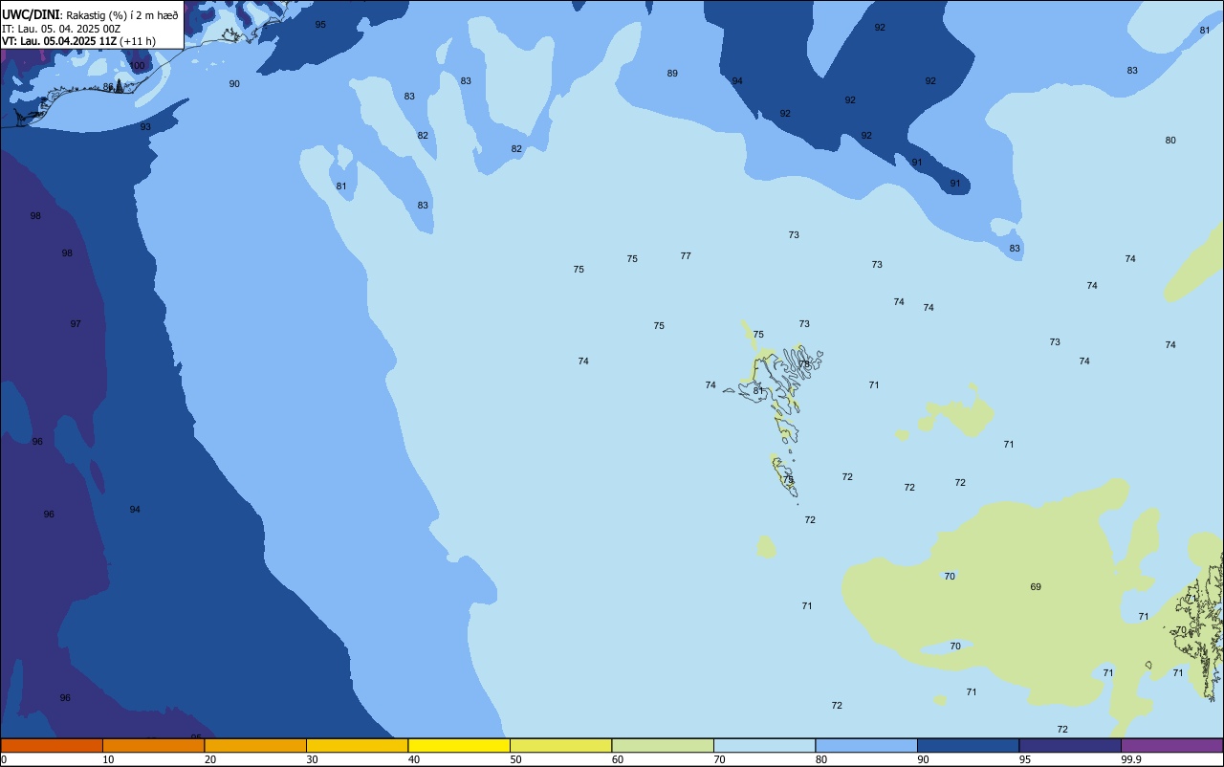Click the dark blue 90–95 legend swatch
This screenshot has height=767, width=1224.
point(968,745)
